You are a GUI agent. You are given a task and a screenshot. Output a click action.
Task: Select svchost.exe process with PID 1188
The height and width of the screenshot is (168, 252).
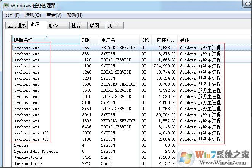click(132, 66)
